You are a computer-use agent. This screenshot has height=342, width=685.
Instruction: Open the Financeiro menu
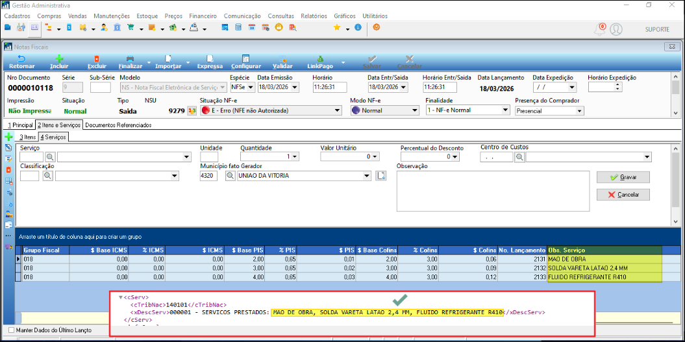click(203, 16)
